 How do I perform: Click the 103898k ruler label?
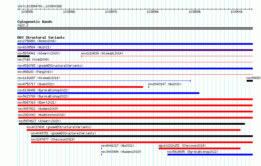coord(153,12)
